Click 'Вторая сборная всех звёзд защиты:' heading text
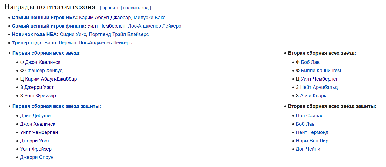The width and height of the screenshot is (386, 167). pos(332,106)
